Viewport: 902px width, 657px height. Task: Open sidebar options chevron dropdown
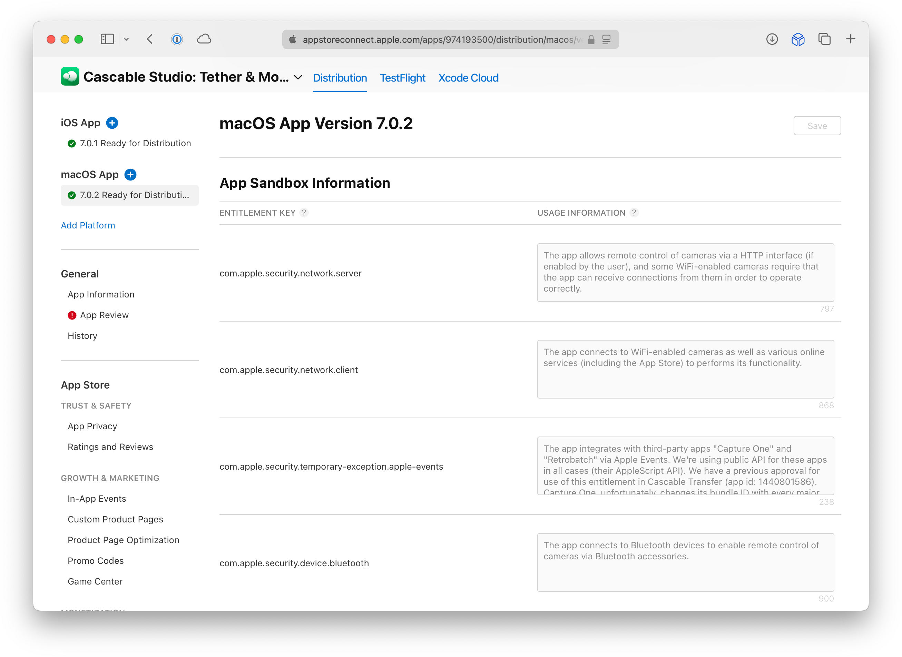[127, 39]
